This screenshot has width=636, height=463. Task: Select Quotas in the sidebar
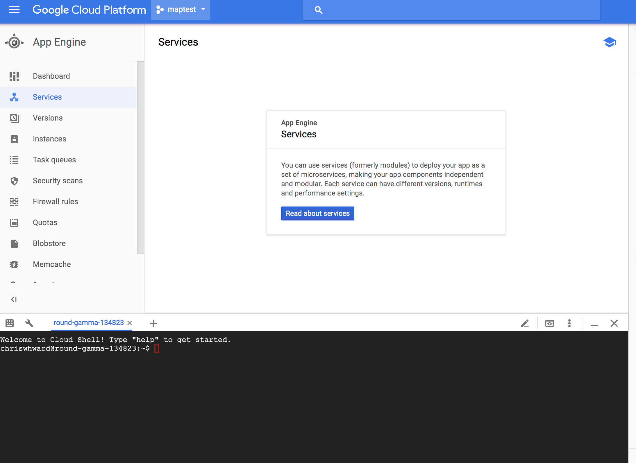[x=45, y=222]
